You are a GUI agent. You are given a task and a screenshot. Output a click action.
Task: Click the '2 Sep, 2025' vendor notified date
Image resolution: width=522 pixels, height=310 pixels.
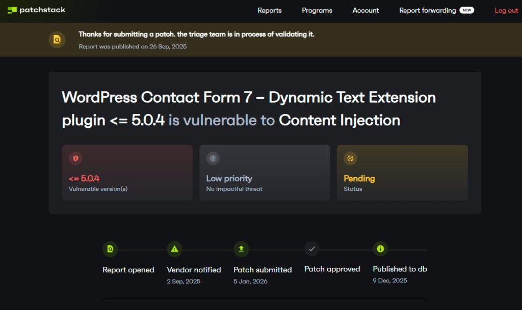click(x=184, y=281)
